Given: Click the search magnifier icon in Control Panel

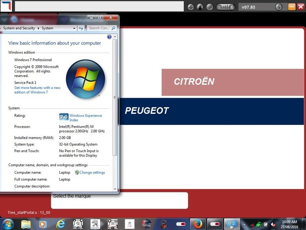Looking at the screenshot, I should point(113,28).
